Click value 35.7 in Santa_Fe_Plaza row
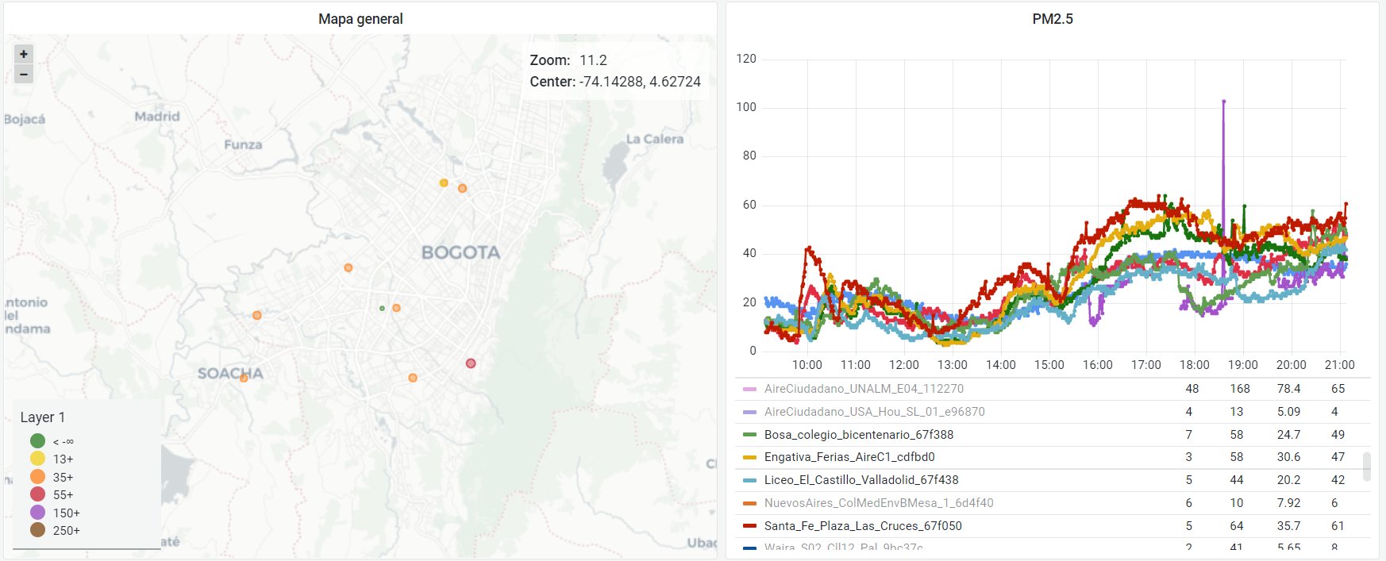Viewport: 1386px width, 561px height. tap(1288, 526)
